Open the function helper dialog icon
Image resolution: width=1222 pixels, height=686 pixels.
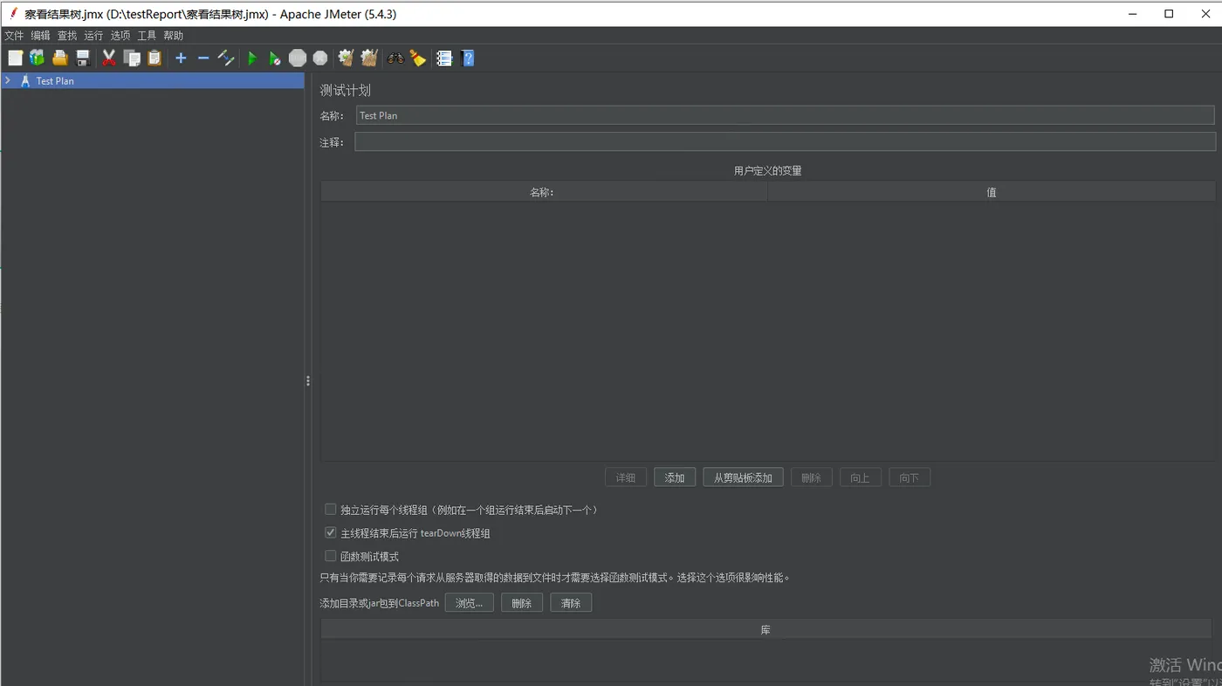(x=444, y=58)
